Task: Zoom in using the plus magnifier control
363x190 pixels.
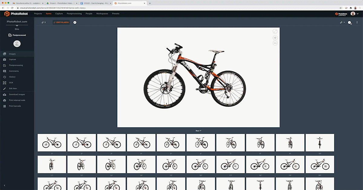Action: tap(275, 38)
